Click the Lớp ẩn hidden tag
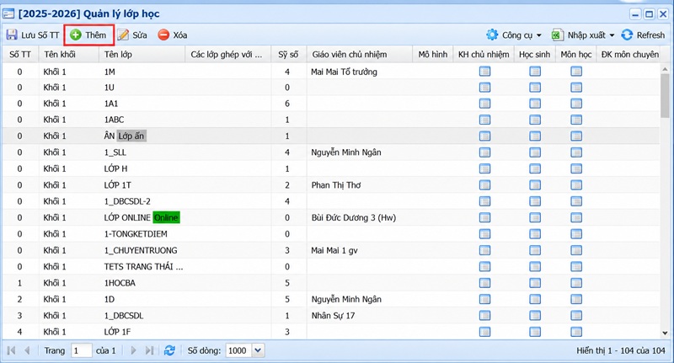 [131, 136]
